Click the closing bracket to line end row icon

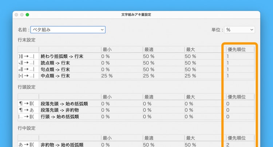(x=28, y=56)
